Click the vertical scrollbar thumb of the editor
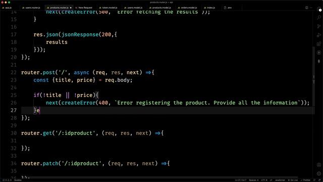 (x=313, y=76)
